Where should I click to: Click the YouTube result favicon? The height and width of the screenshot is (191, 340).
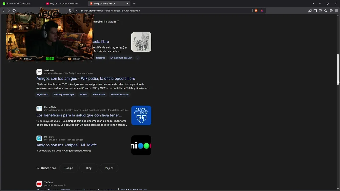pos(39,184)
